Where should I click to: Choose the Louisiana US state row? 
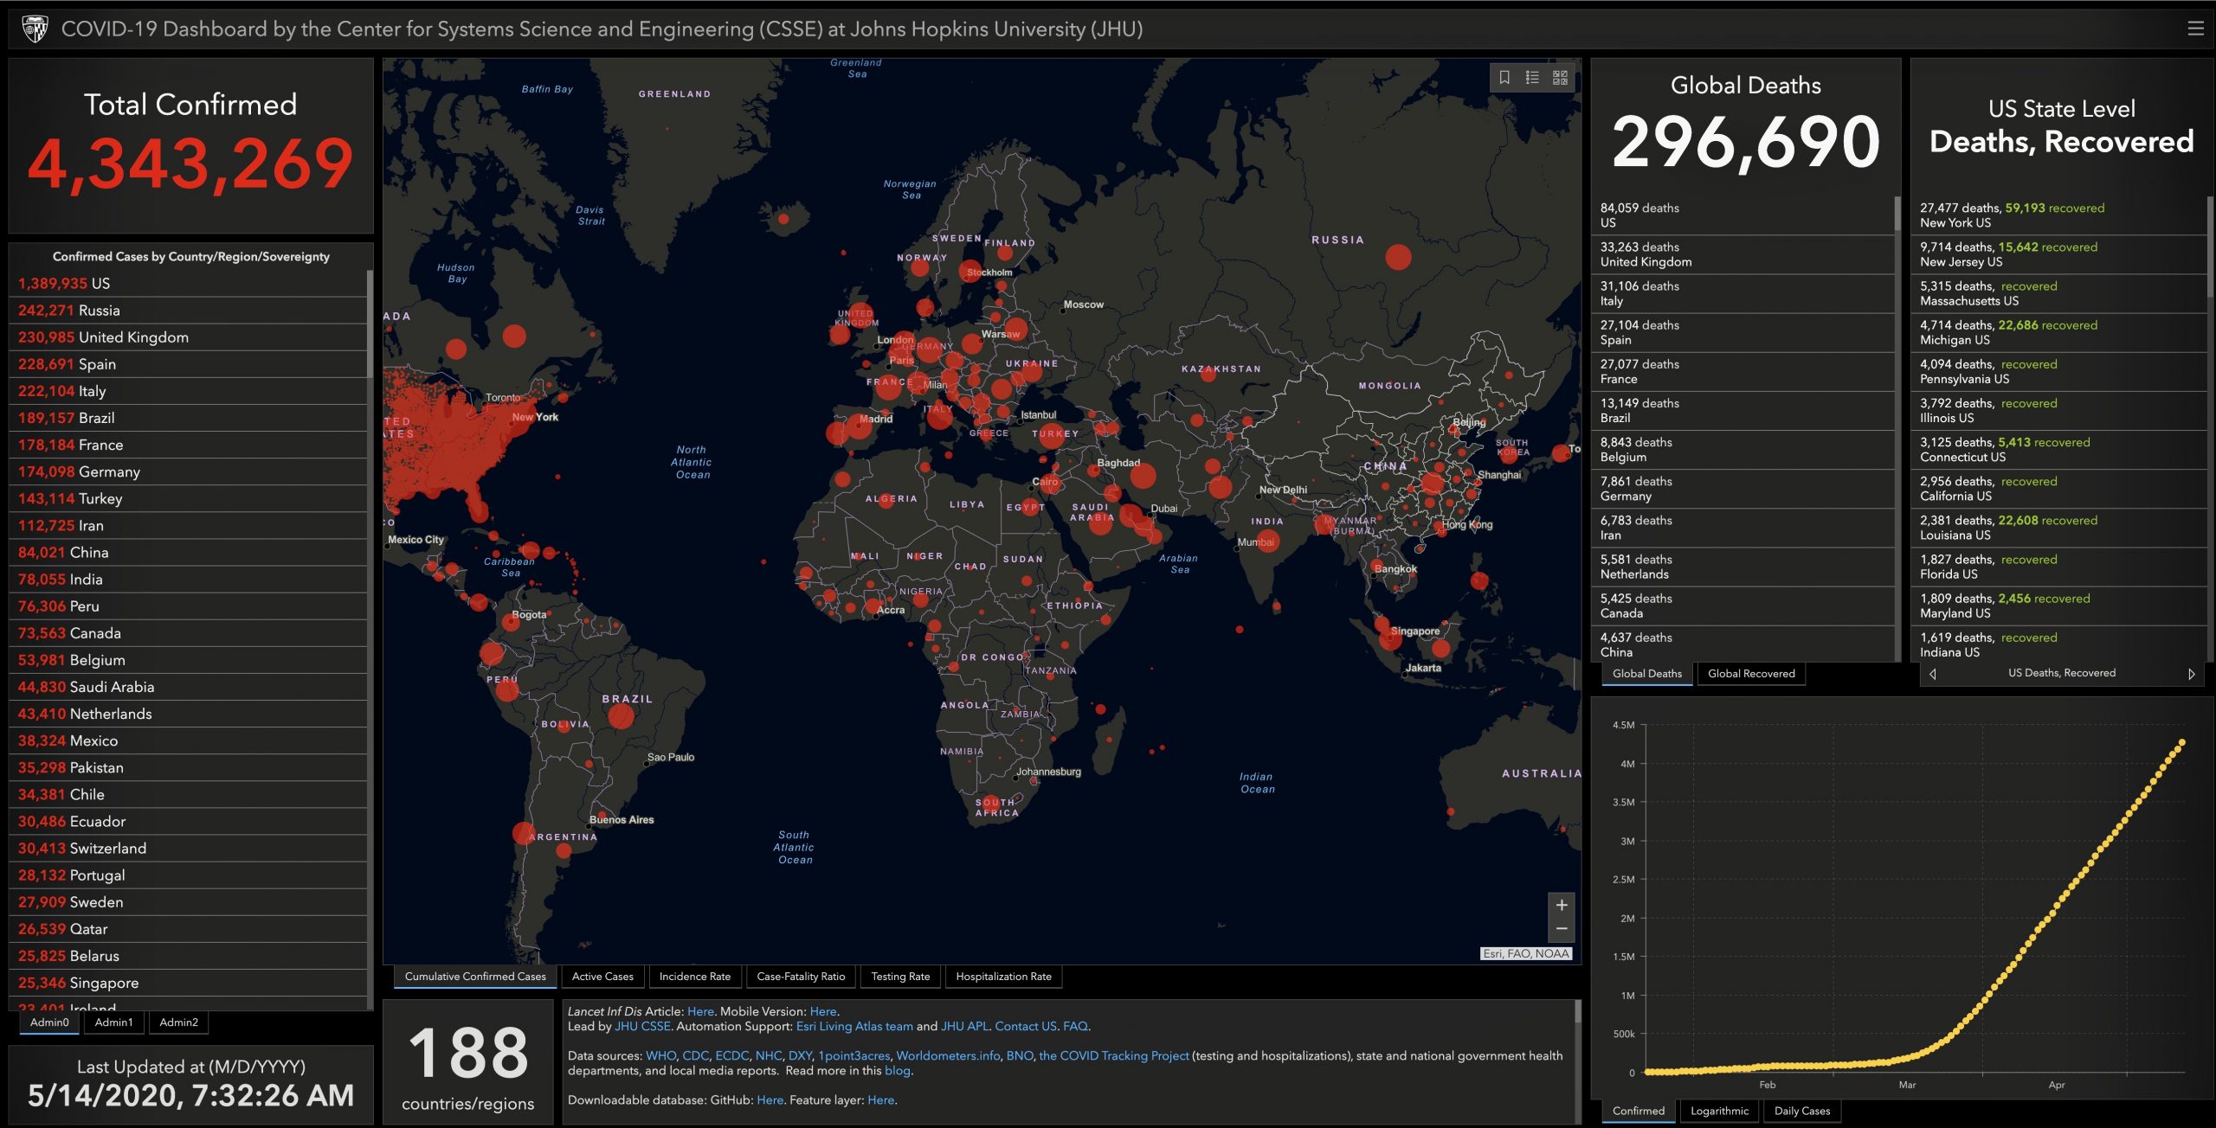click(2058, 528)
